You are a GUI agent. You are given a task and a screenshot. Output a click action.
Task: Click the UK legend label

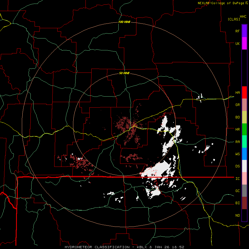[237, 43]
